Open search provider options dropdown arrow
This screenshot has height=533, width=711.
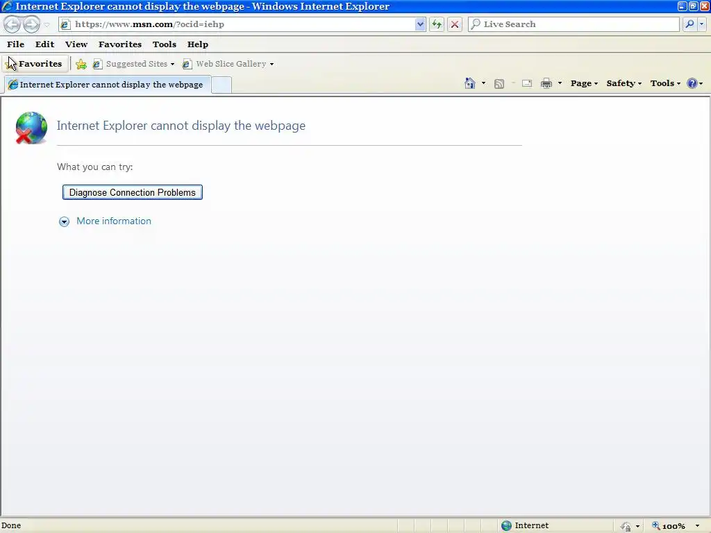pos(702,24)
